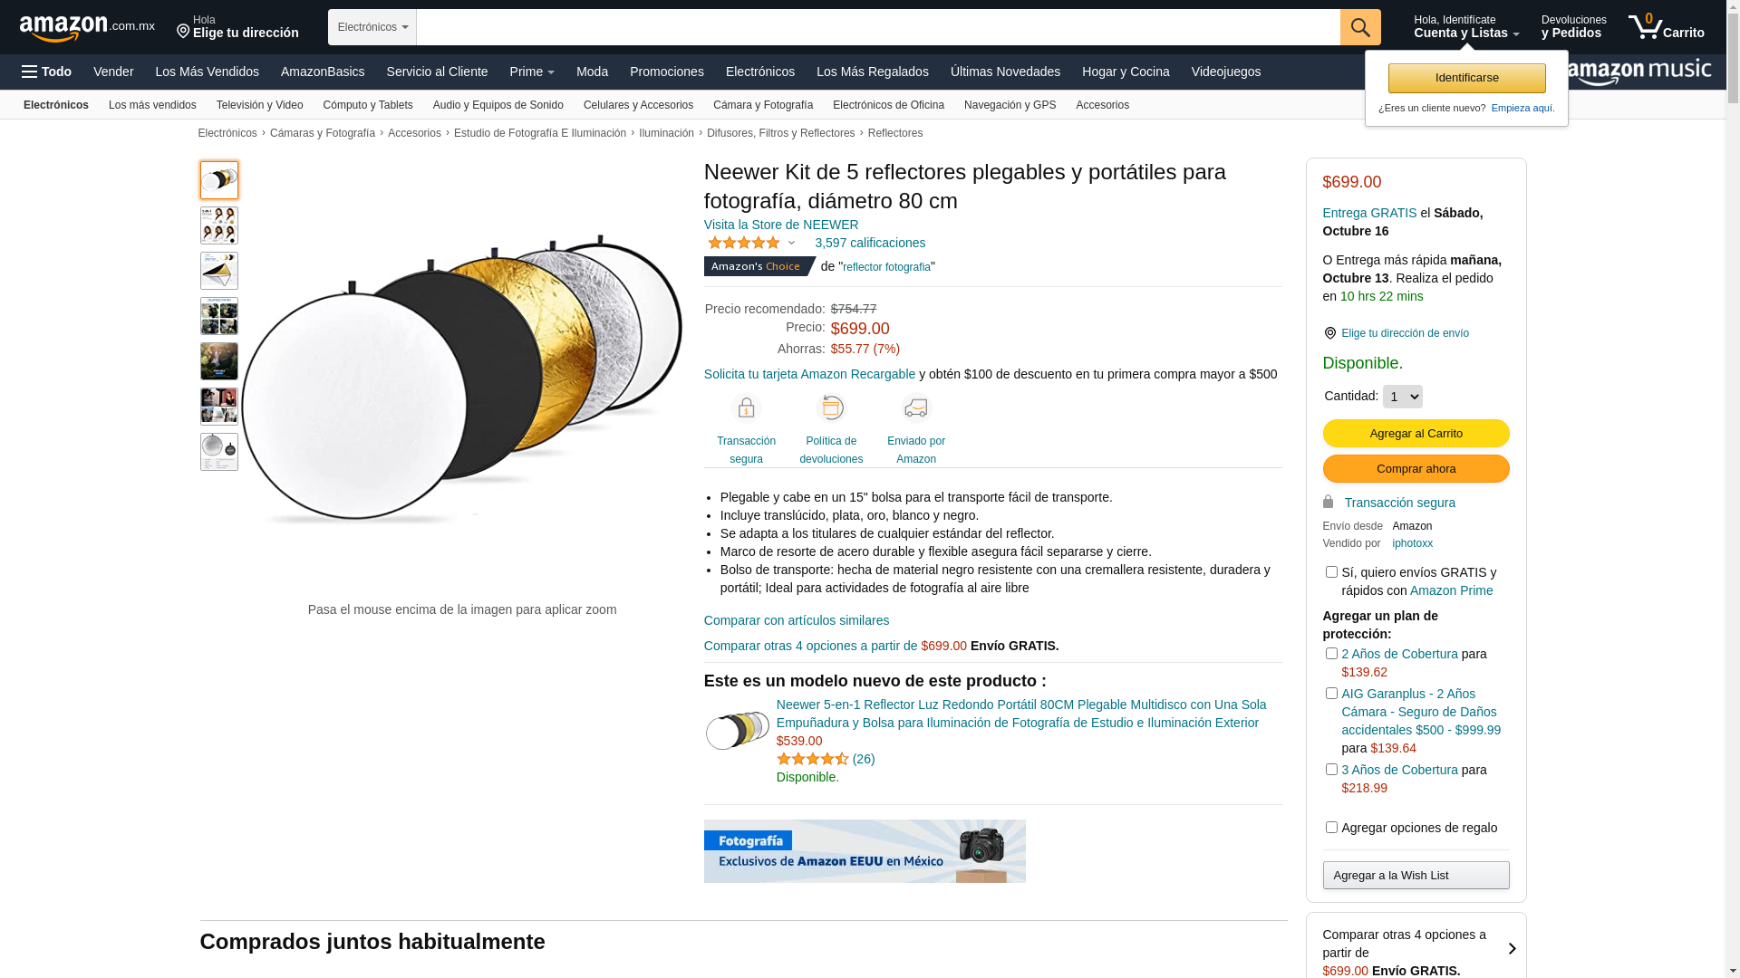Open the 3,597 calificaciones link
Image resolution: width=1740 pixels, height=978 pixels.
pyautogui.click(x=870, y=243)
